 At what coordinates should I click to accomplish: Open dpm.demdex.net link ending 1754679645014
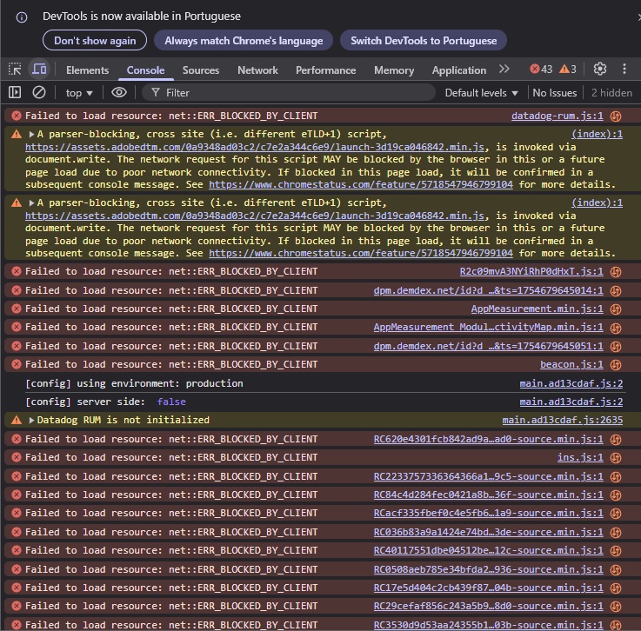tap(489, 290)
